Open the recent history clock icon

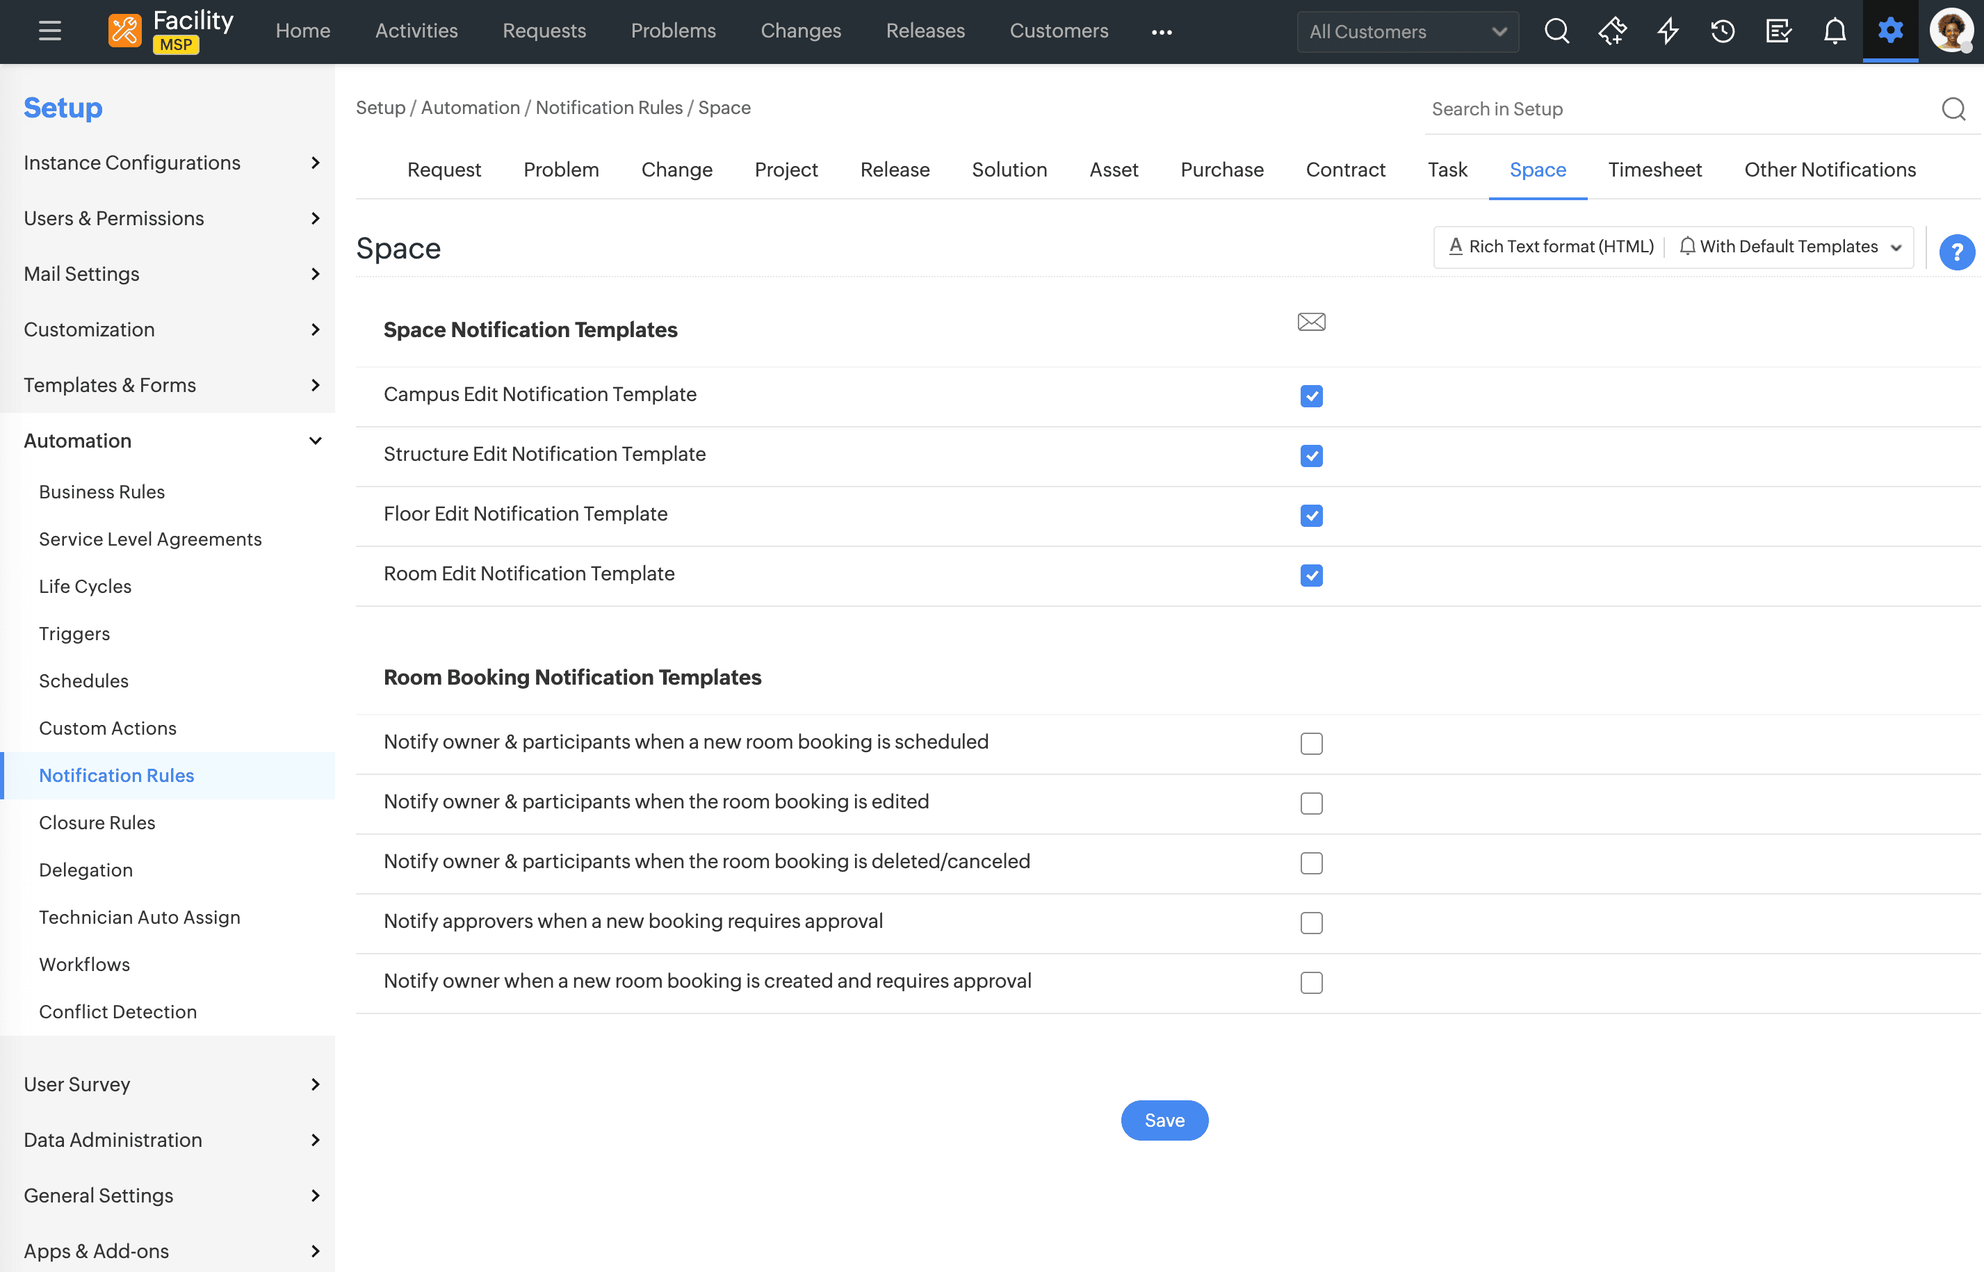1723,31
